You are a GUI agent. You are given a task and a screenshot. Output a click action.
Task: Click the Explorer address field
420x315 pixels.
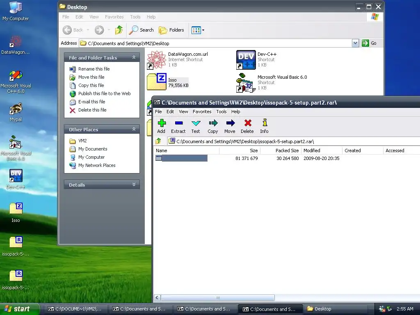tap(216, 43)
